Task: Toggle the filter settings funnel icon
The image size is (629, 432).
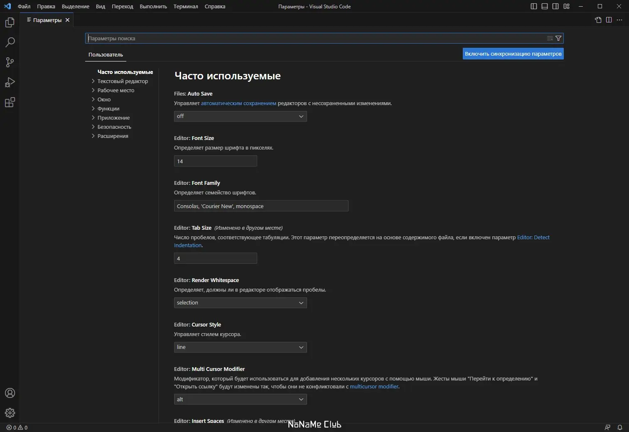Action: click(559, 38)
